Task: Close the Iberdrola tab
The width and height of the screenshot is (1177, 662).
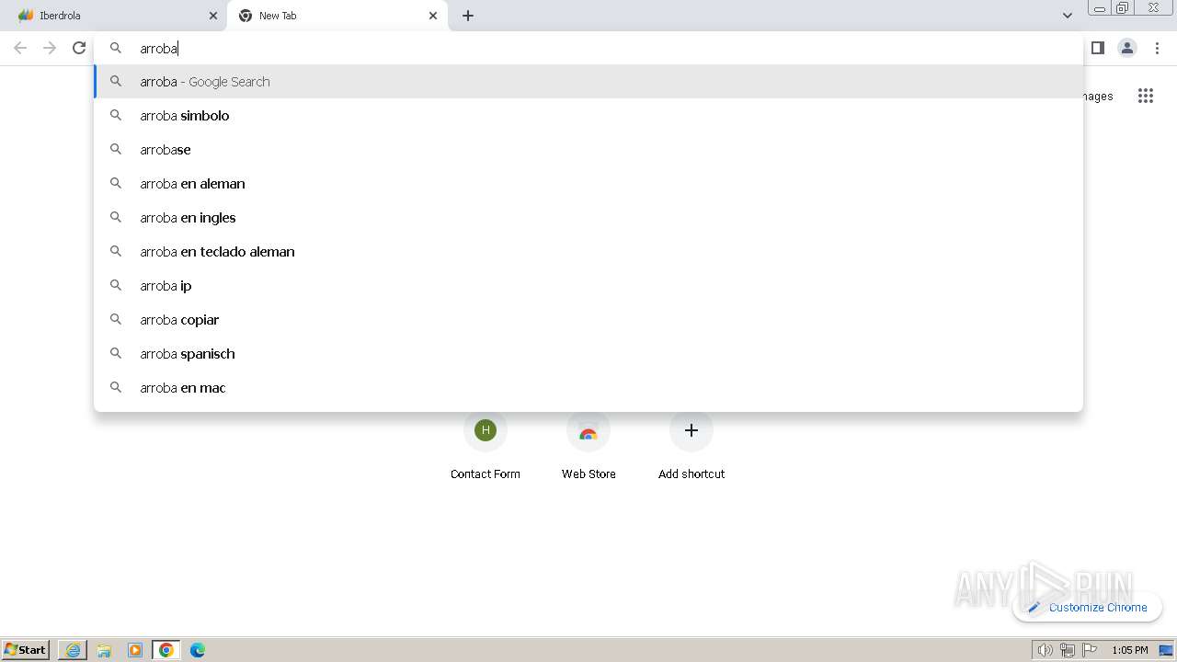Action: (x=213, y=16)
